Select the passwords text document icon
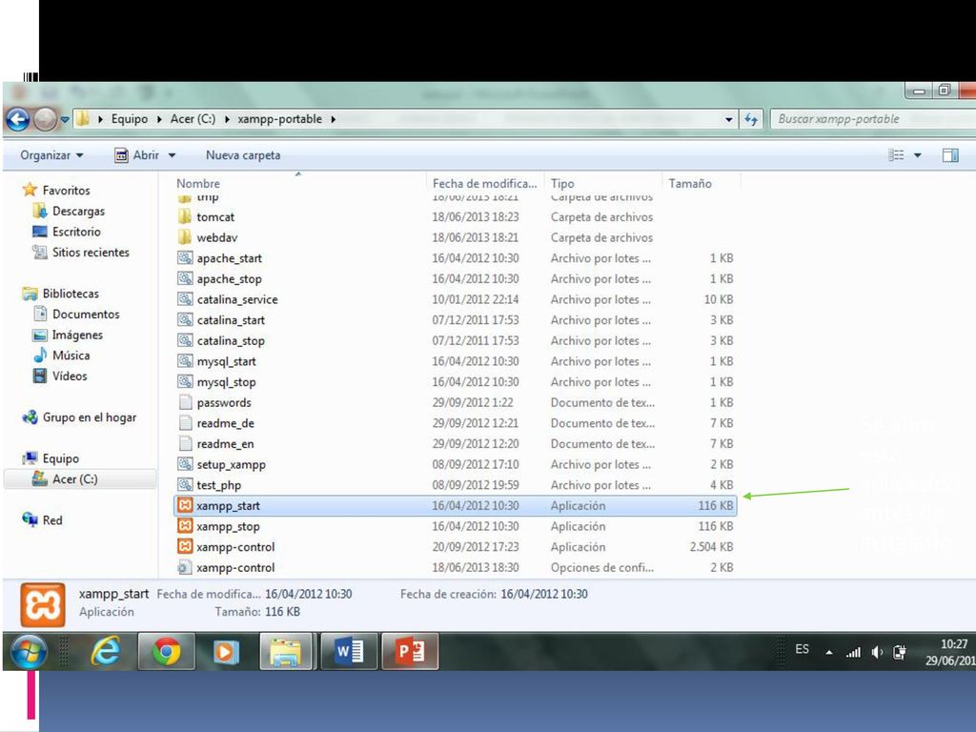The width and height of the screenshot is (976, 732). pyautogui.click(x=185, y=402)
